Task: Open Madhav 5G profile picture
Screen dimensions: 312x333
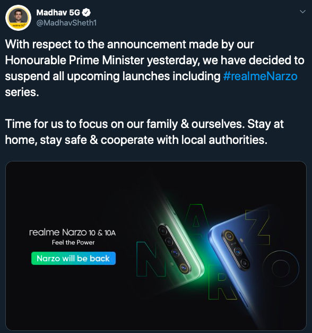Action: (18, 18)
